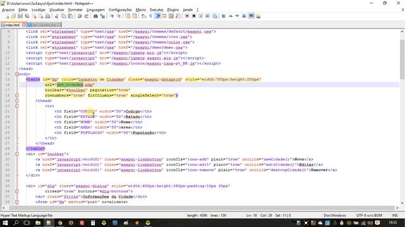The image size is (405, 227).
Task: Click the Redo arrow icon
Action: pyautogui.click(x=87, y=16)
